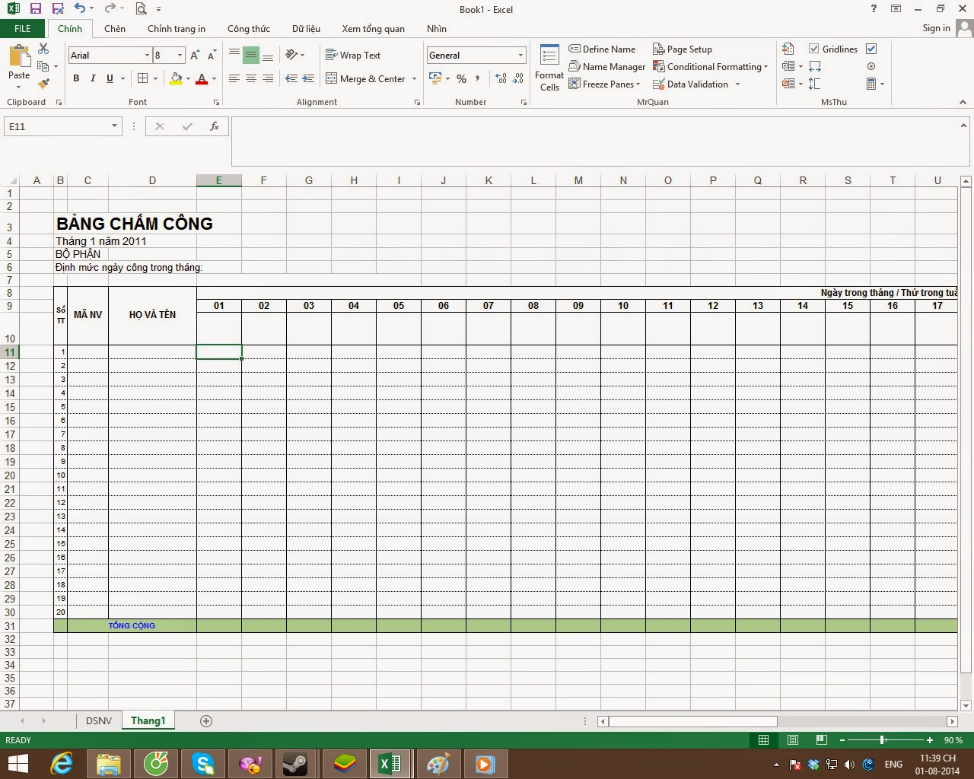
Task: Toggle underline formatting
Action: 109,78
